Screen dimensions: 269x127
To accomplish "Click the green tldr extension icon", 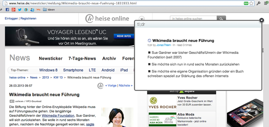I will coord(246,3).
